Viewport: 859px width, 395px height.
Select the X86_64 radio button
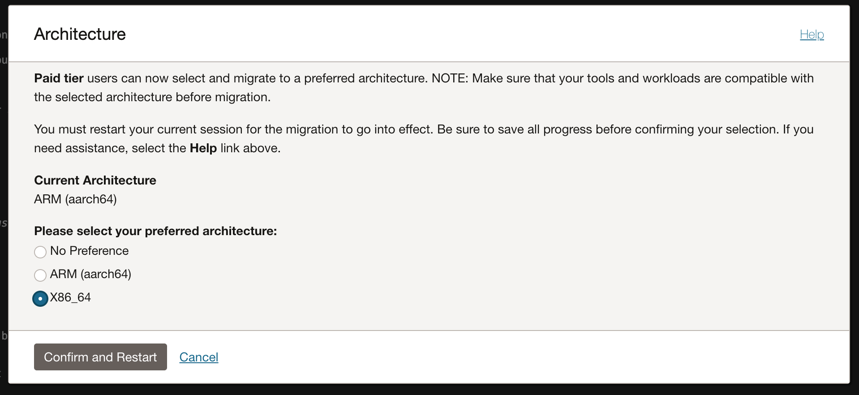pos(40,298)
